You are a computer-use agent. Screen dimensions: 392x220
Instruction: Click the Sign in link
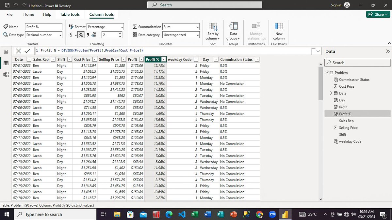point(336,5)
